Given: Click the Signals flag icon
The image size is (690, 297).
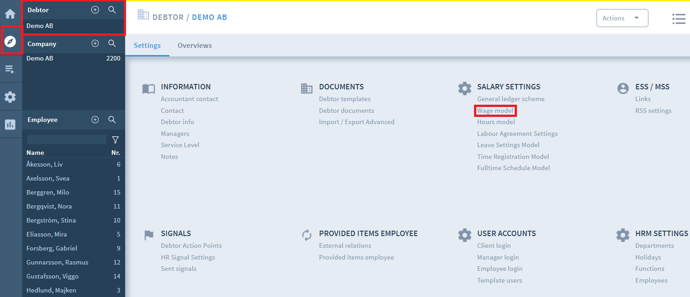Looking at the screenshot, I should [149, 235].
